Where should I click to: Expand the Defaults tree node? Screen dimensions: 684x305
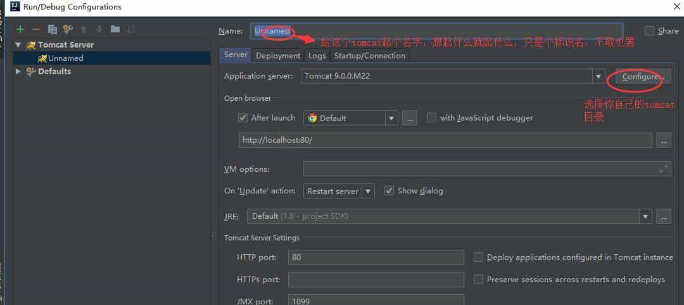(18, 71)
